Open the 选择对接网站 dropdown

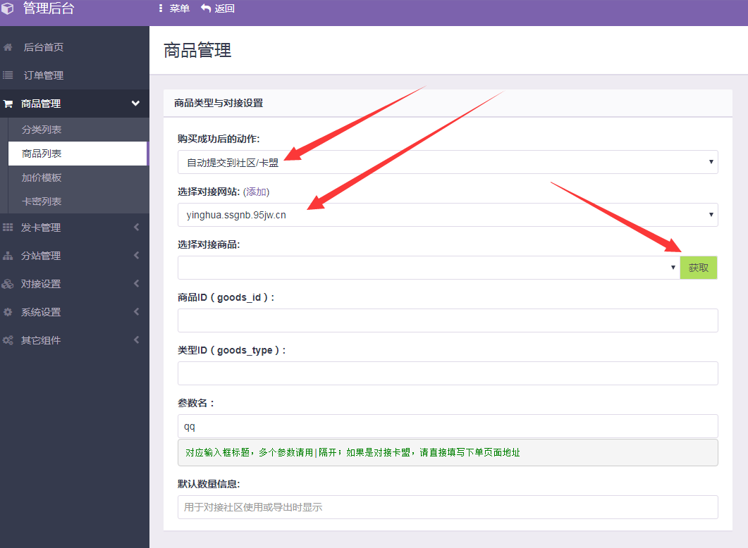447,215
